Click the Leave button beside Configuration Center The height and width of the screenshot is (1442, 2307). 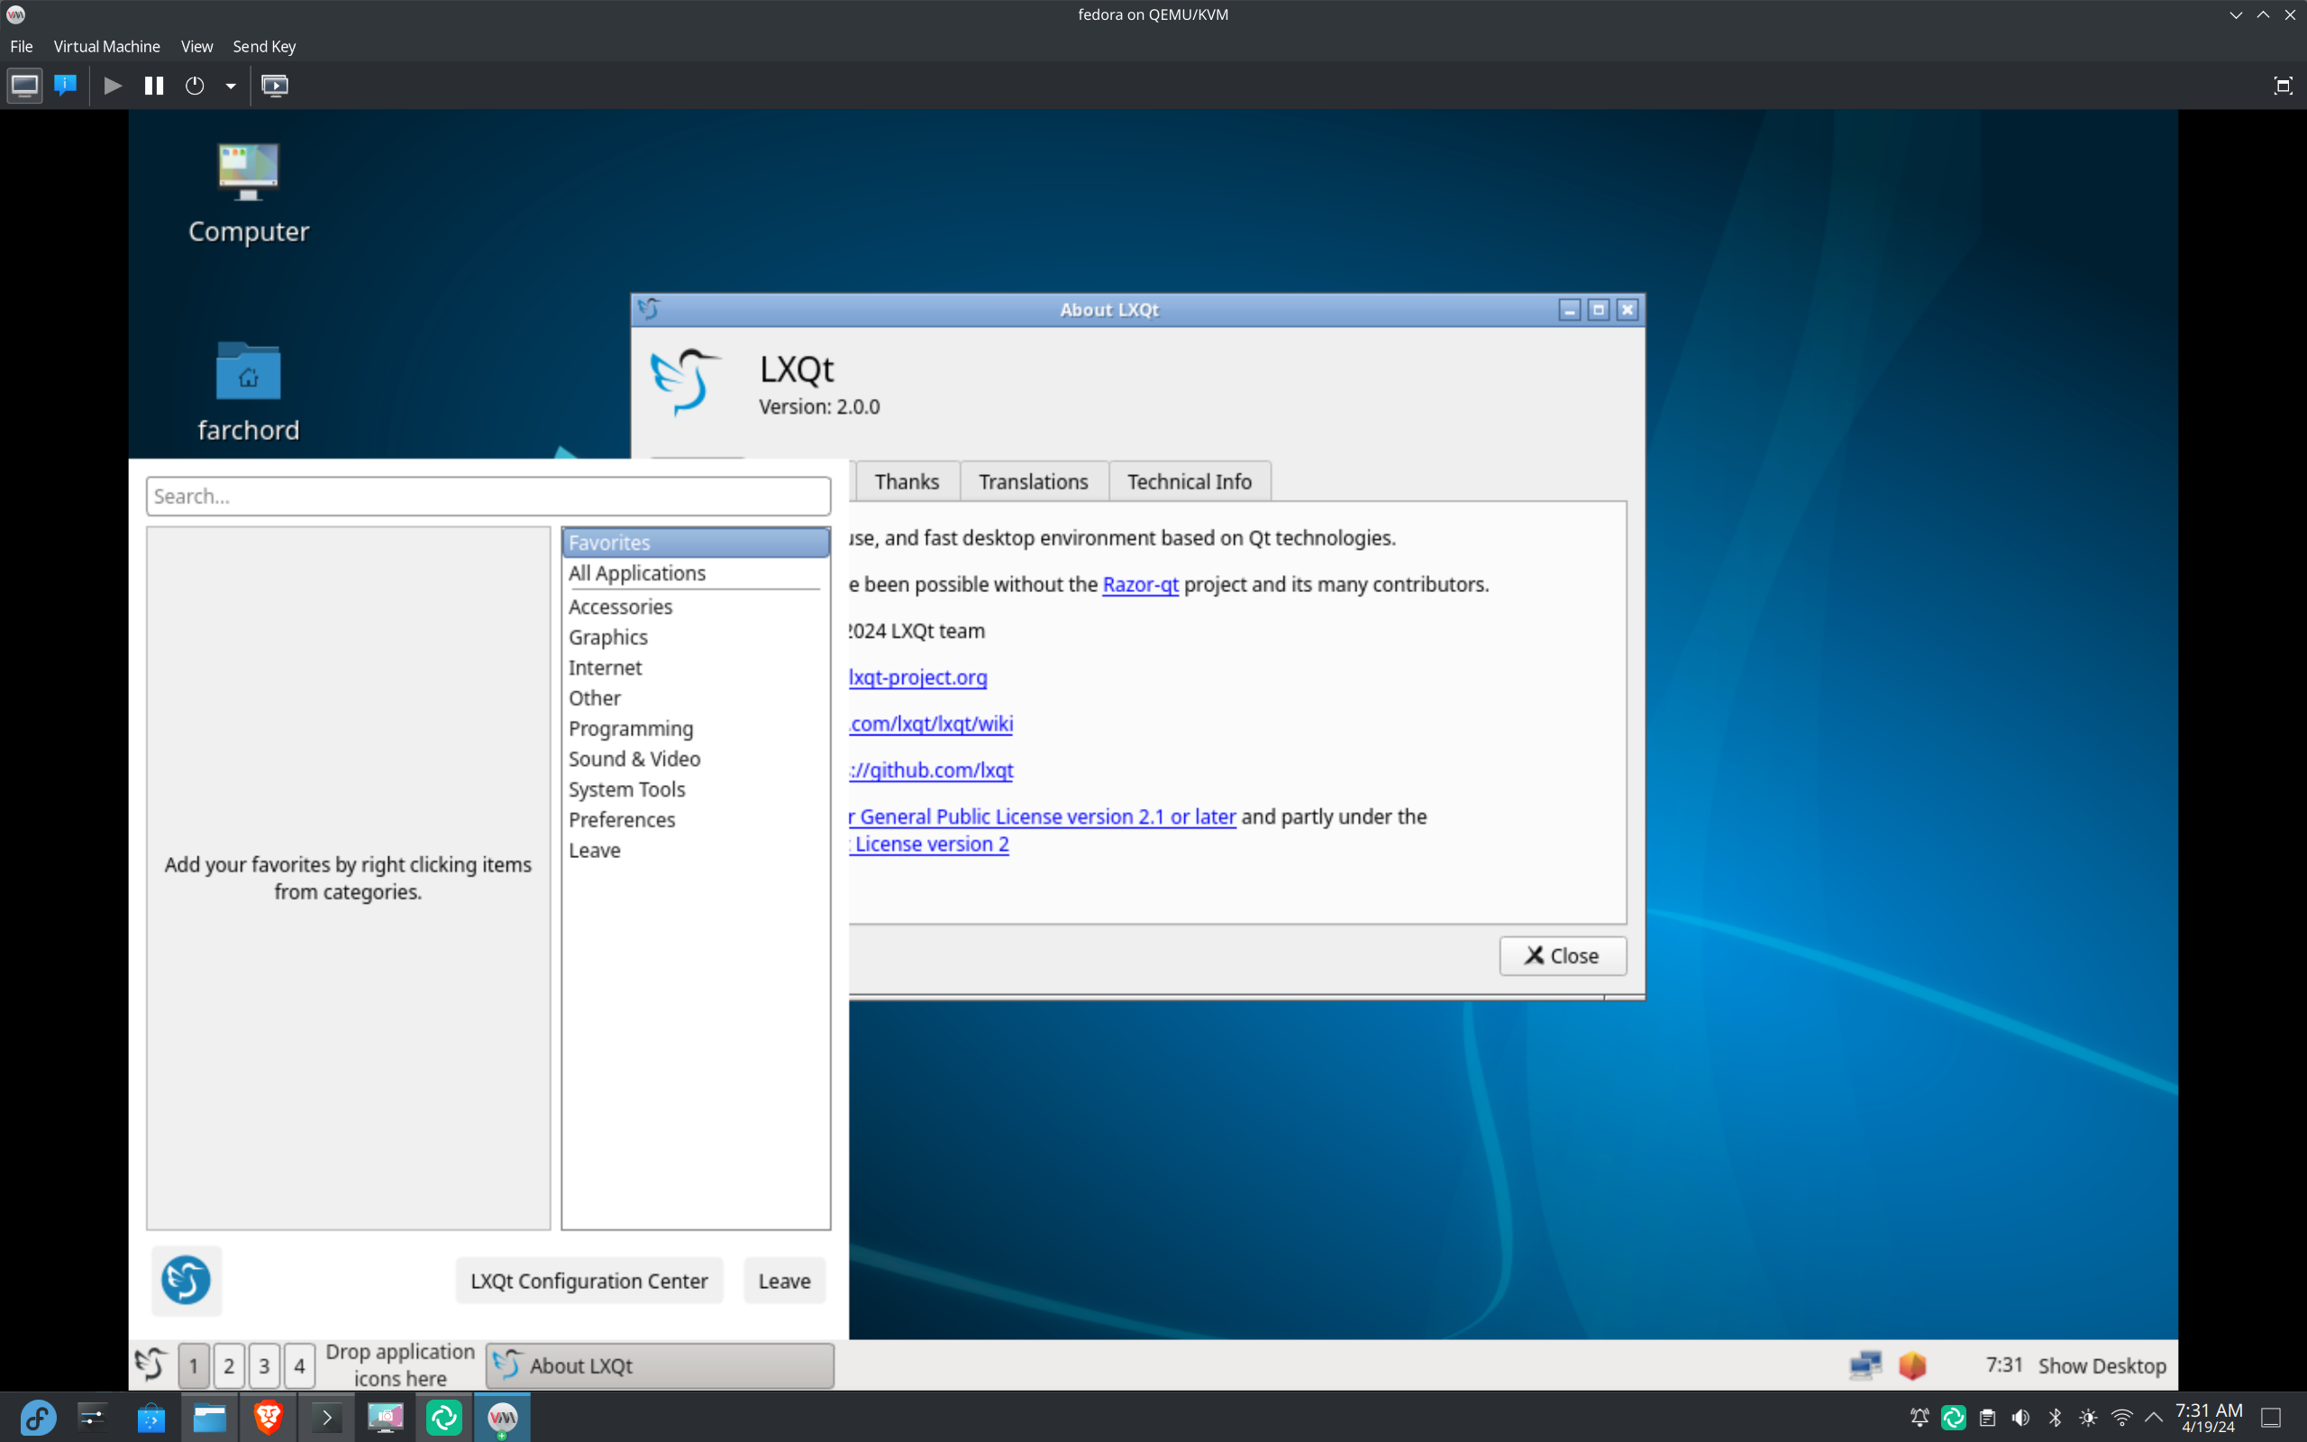[x=785, y=1281]
